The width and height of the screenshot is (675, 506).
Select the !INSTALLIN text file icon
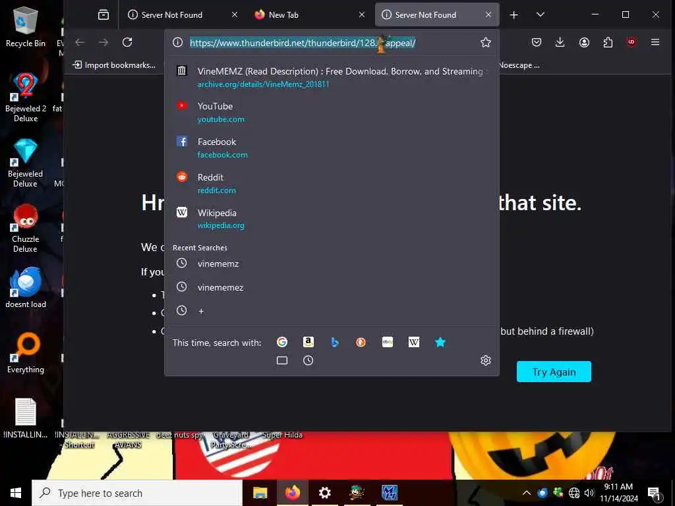(x=26, y=418)
